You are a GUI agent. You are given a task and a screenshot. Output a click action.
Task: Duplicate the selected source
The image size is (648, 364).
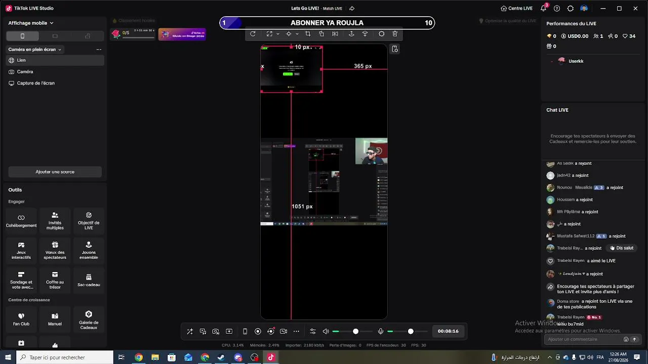[x=321, y=34]
